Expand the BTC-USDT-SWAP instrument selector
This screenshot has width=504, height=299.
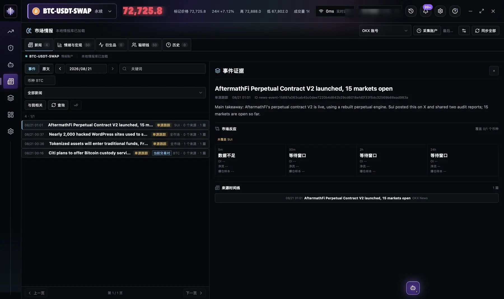[72, 11]
